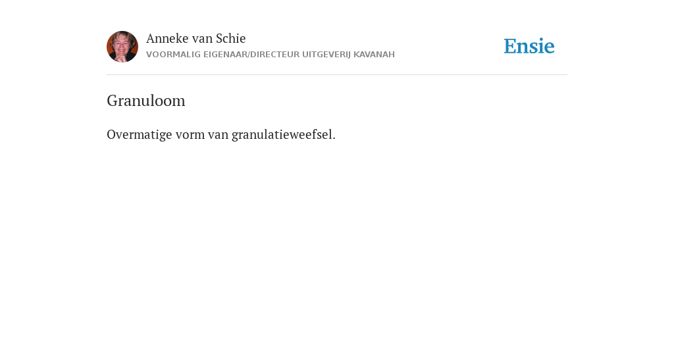Screen dimensions: 674x337
Task: Click the word "van" in the author name
Action: 202,38
